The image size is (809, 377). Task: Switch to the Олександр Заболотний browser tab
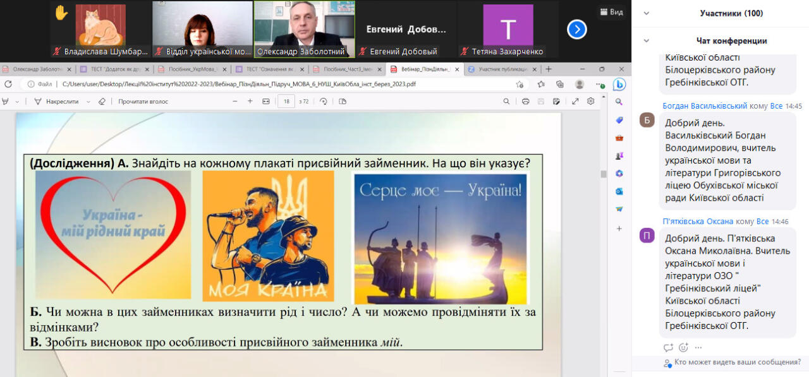tap(37, 69)
